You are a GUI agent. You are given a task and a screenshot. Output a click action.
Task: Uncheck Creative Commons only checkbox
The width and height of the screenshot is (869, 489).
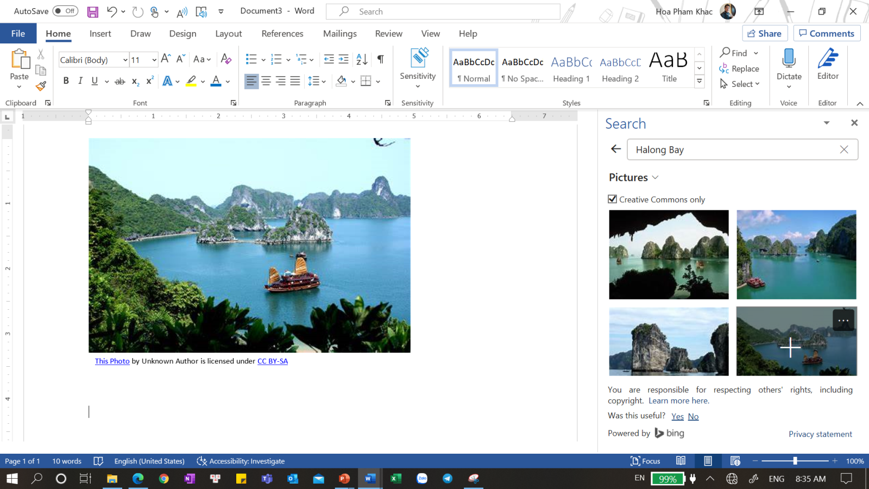click(613, 199)
